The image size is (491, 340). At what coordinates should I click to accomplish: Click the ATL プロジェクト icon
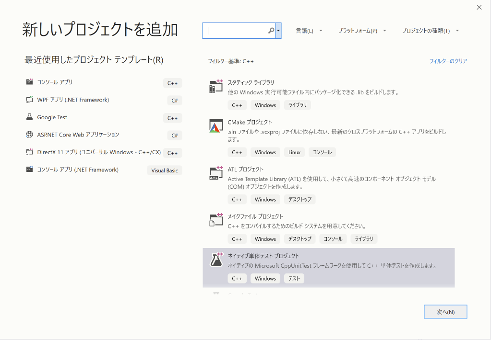216,173
